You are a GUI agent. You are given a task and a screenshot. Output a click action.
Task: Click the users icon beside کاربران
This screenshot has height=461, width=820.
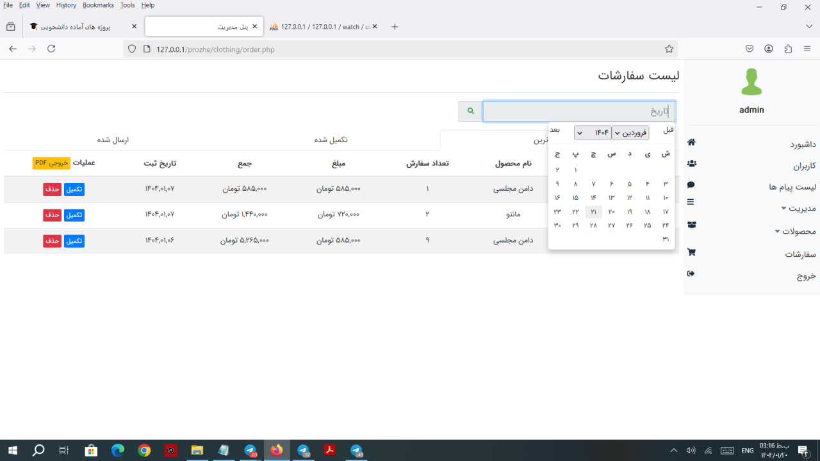coord(692,164)
